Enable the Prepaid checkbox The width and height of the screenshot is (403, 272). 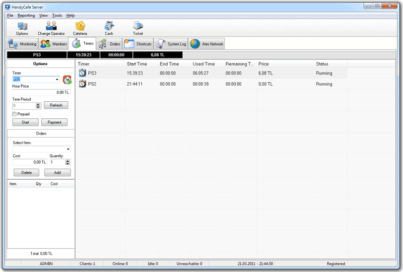15,114
